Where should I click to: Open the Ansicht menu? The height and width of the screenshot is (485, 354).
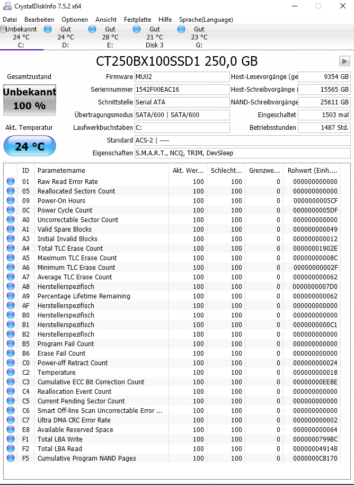[106, 20]
